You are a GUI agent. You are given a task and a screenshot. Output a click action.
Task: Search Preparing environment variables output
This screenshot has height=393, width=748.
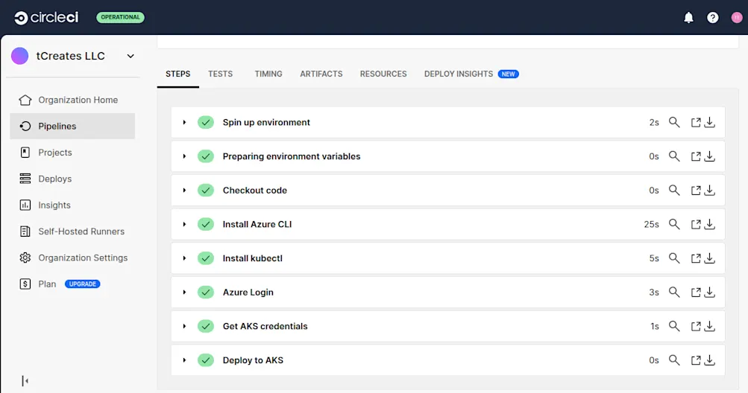[674, 156]
